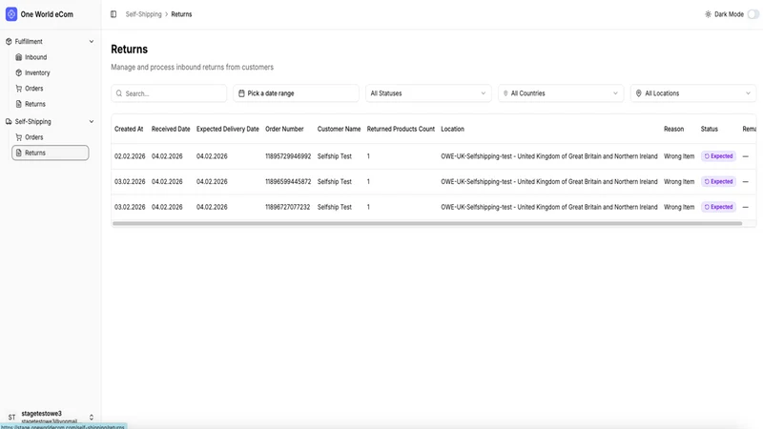Collapse the Fulfillment section chevron
The width and height of the screenshot is (763, 429).
pos(91,41)
